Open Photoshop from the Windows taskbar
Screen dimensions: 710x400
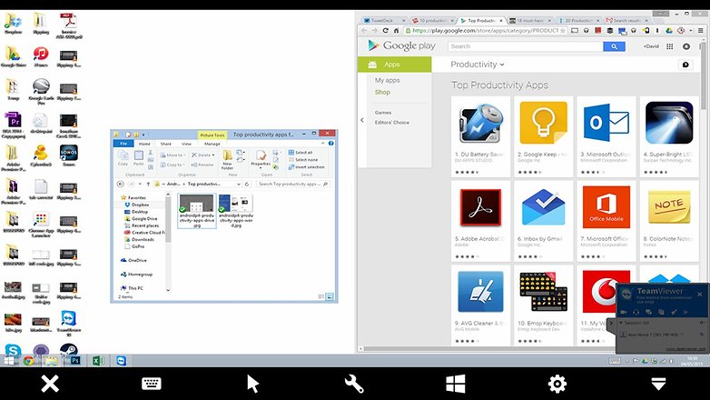coord(75,361)
